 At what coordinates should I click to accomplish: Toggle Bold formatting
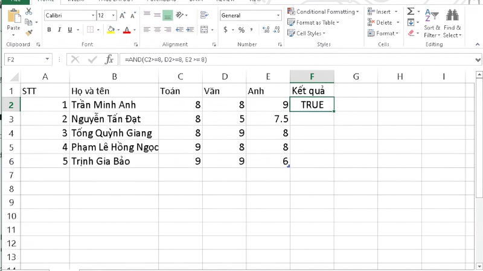coord(49,30)
